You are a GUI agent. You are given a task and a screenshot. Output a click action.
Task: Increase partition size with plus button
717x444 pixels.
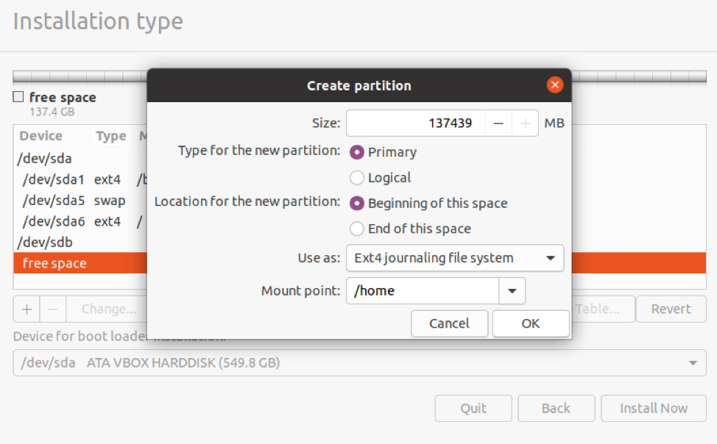pyautogui.click(x=525, y=123)
